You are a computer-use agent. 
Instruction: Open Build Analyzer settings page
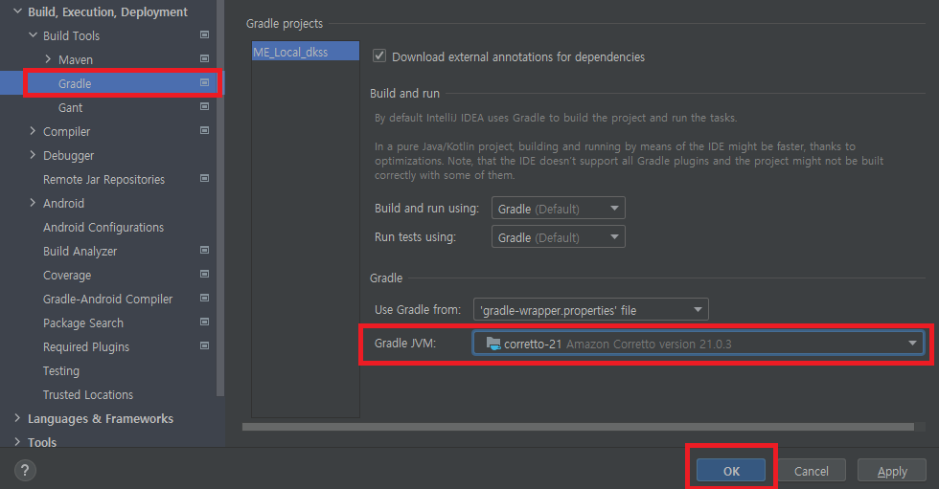pyautogui.click(x=80, y=251)
